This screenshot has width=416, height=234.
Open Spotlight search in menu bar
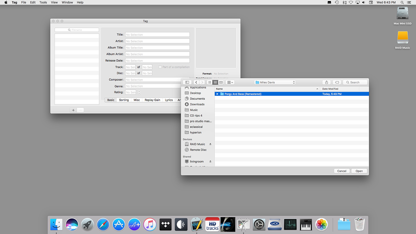tap(402, 2)
